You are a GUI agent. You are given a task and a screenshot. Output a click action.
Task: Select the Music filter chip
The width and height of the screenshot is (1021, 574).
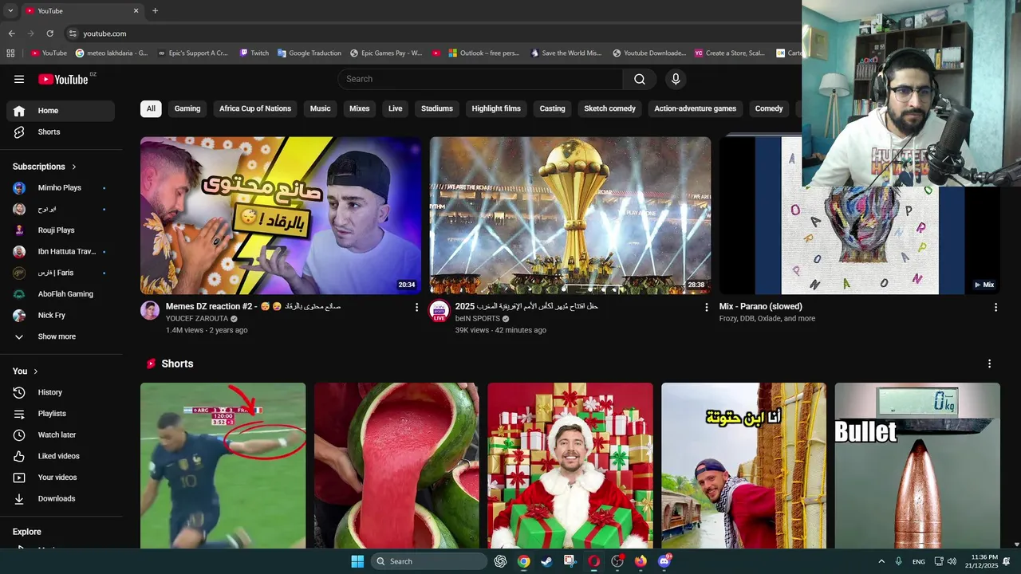click(x=320, y=108)
